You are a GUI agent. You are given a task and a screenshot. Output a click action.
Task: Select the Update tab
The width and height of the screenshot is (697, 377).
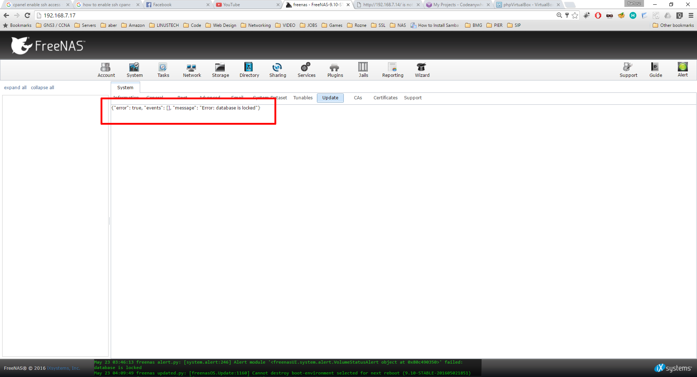click(330, 98)
